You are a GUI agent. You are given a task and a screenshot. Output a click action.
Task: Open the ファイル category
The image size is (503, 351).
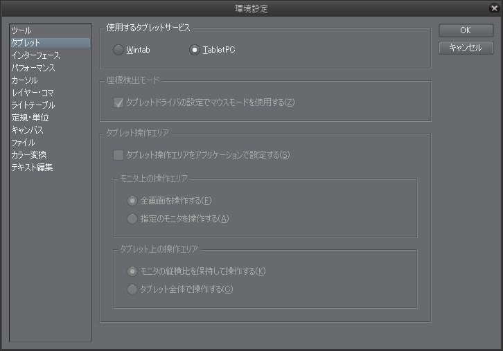coord(51,143)
